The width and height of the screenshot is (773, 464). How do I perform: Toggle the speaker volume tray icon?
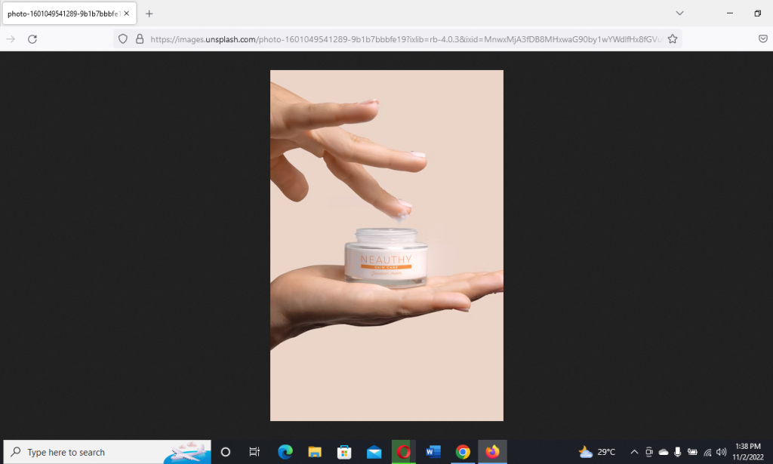point(721,452)
